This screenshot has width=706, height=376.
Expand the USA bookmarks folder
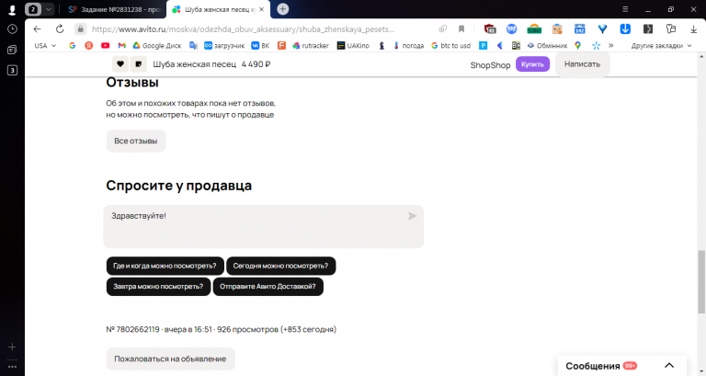45,45
